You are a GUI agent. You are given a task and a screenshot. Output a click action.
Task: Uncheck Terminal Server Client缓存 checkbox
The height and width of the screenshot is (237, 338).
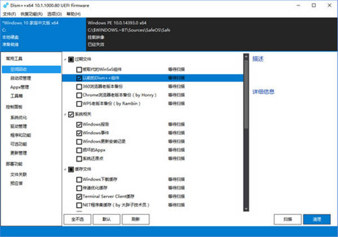tap(78, 196)
